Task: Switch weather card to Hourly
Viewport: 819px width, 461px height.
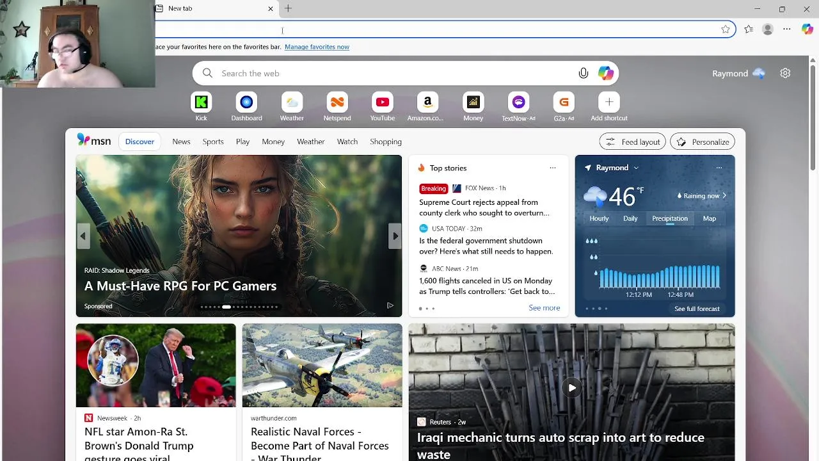Action: coord(599,218)
